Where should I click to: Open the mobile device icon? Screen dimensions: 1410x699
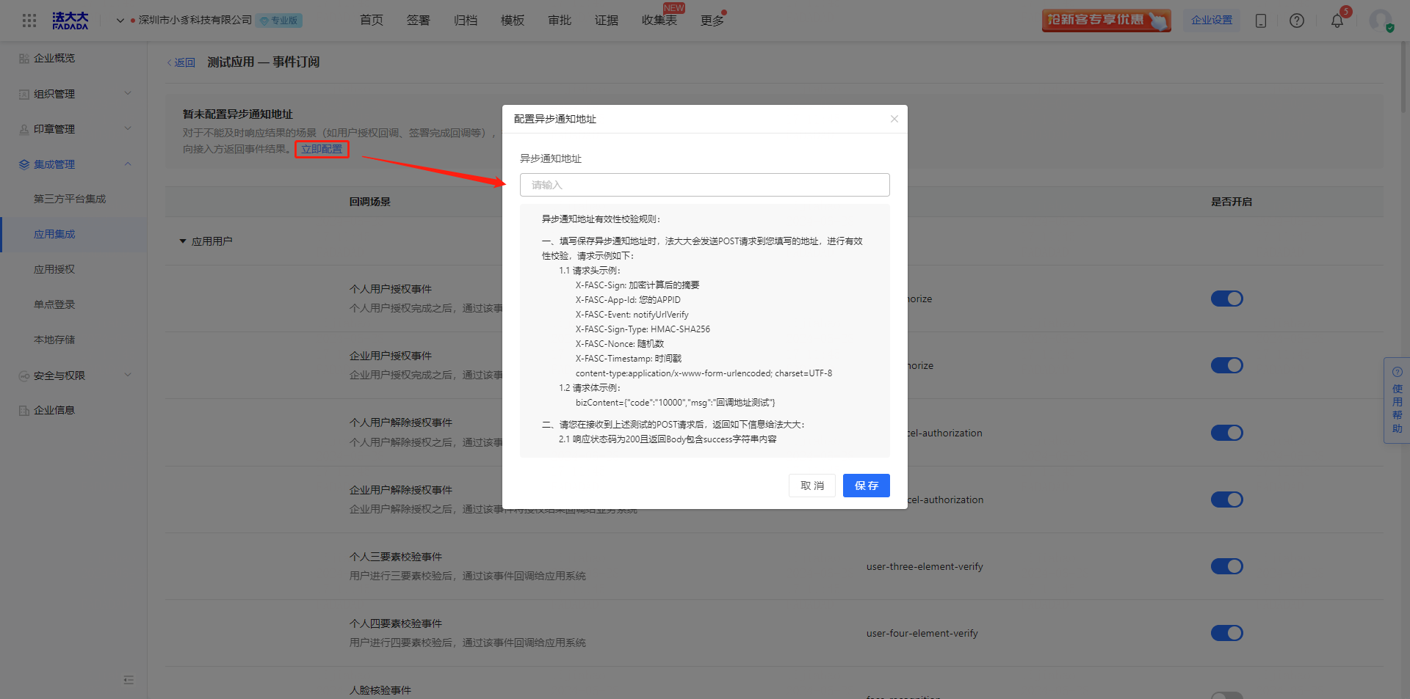(x=1261, y=21)
